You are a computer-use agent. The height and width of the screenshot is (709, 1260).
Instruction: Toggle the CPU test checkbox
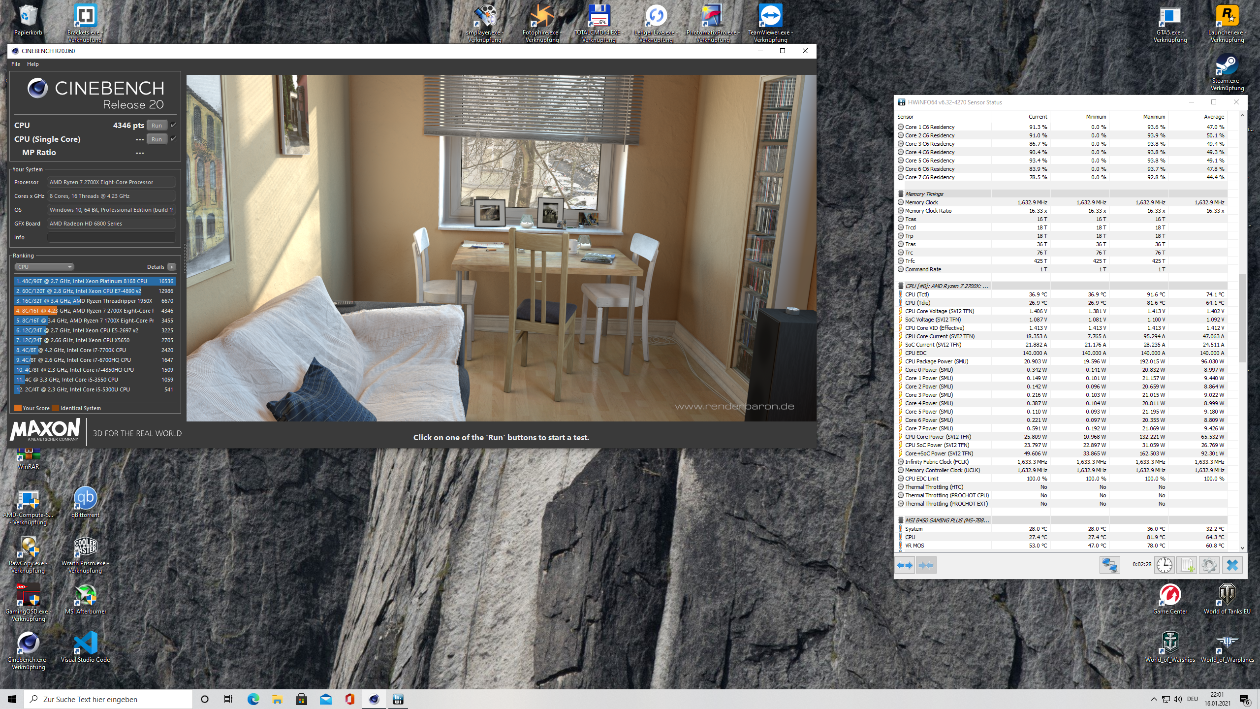pos(173,125)
